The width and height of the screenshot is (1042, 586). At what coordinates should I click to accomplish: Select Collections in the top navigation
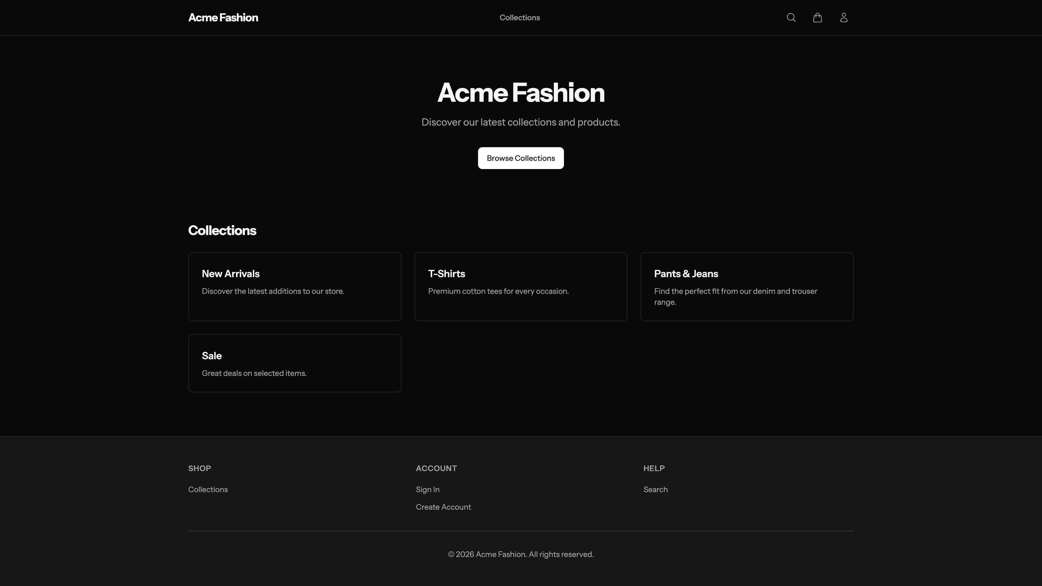[519, 18]
